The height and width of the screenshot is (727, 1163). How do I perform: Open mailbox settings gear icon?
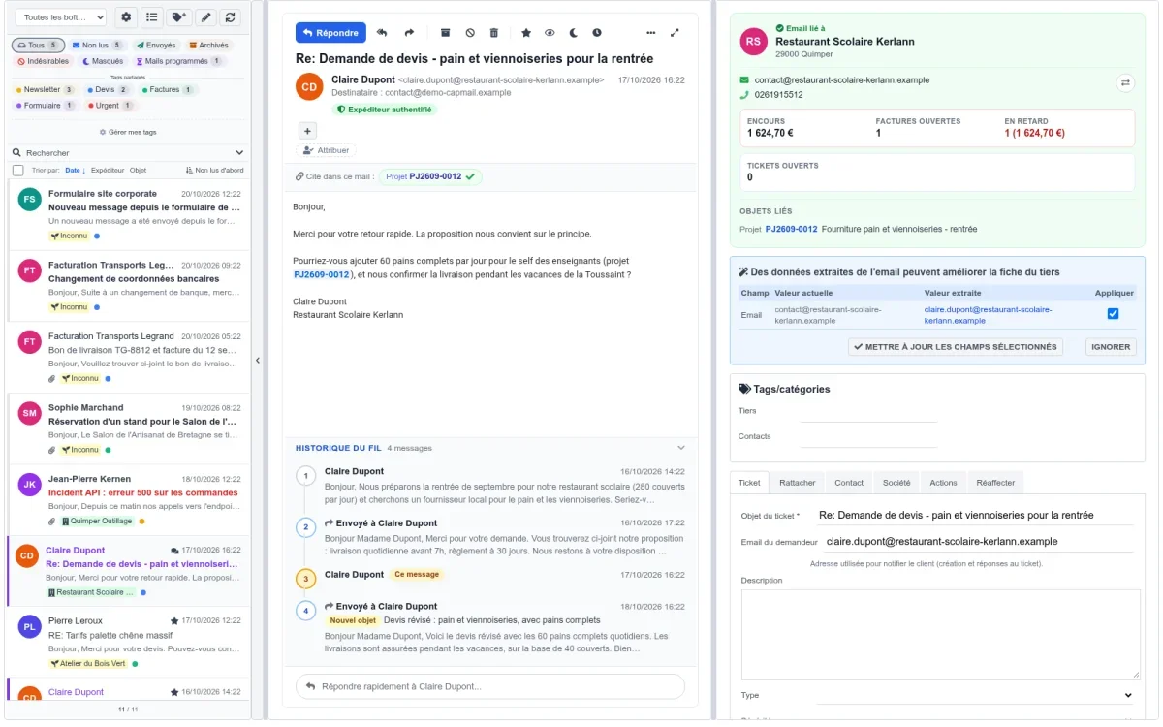[126, 17]
